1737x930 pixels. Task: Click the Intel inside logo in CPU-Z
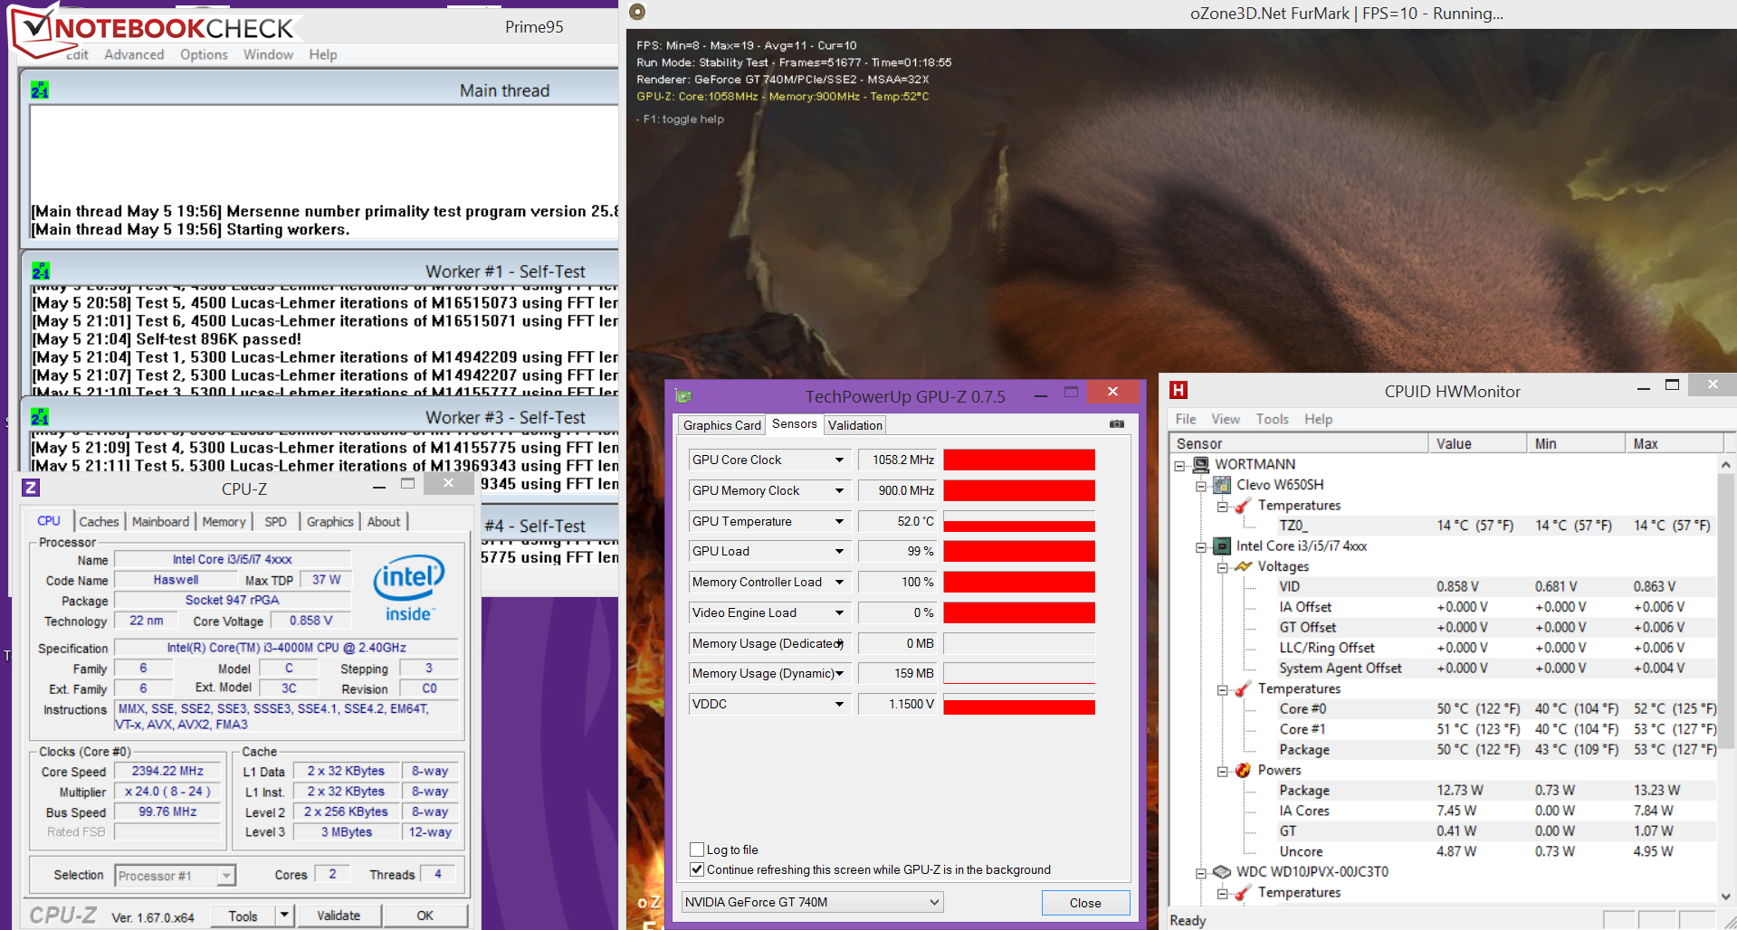[409, 588]
